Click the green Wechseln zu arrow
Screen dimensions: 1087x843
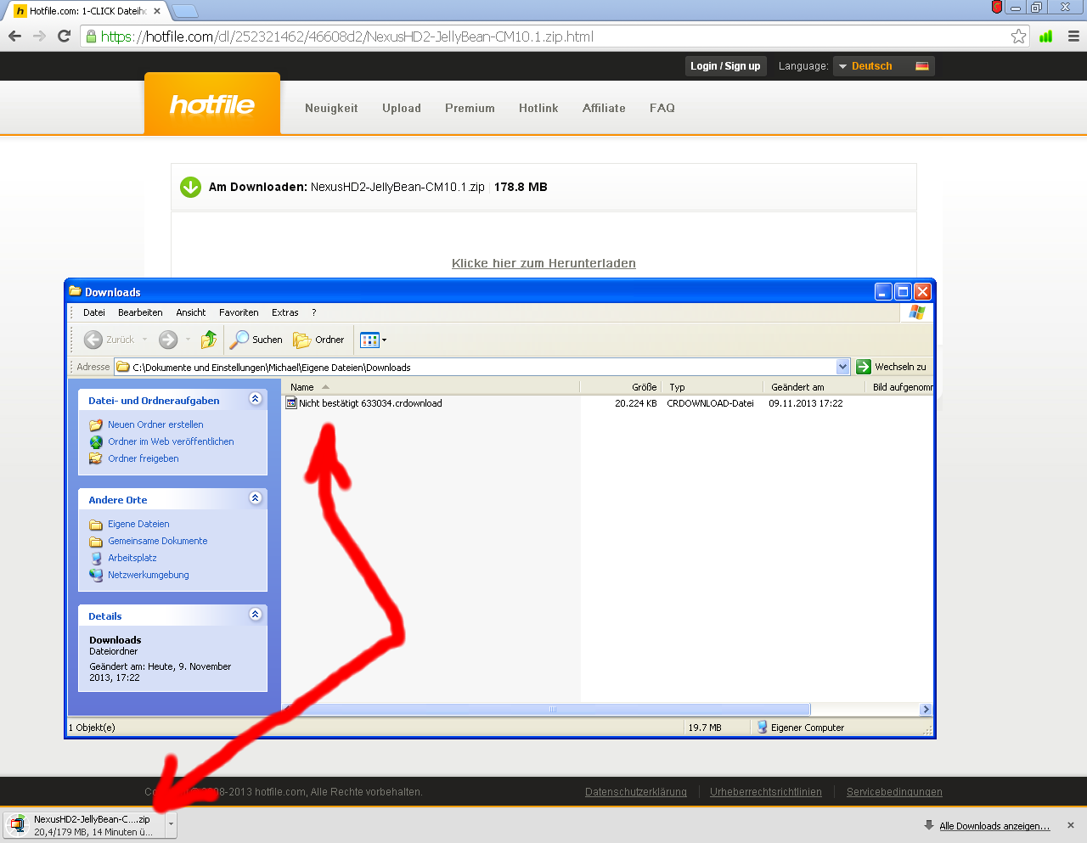click(864, 367)
